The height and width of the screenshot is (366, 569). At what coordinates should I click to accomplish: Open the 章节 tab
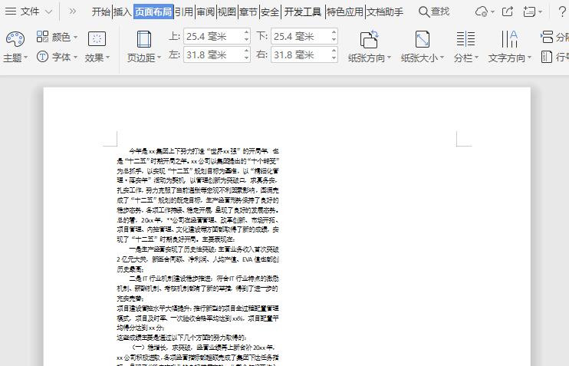pyautogui.click(x=248, y=12)
